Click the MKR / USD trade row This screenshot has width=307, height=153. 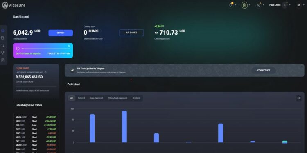pos(36,137)
